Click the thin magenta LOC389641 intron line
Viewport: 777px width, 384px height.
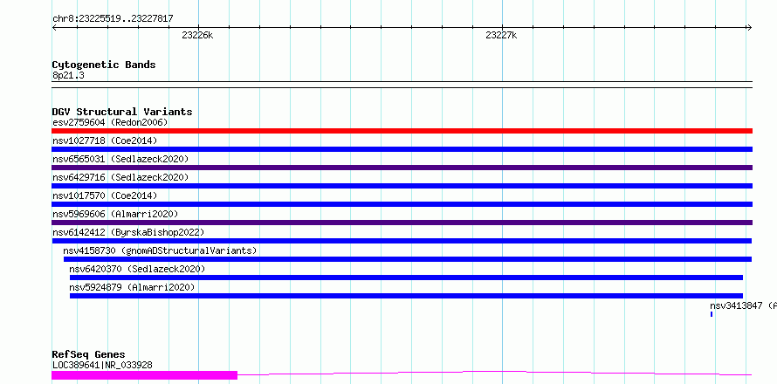click(494, 373)
